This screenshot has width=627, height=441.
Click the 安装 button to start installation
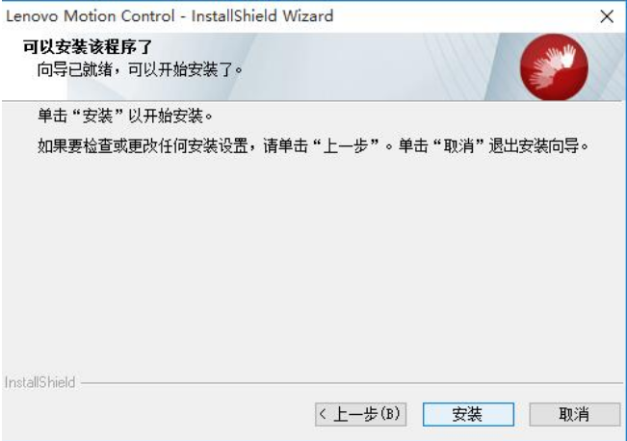point(468,414)
